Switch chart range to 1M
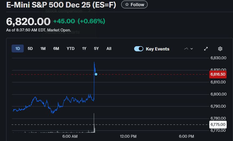Image resolution: width=233 pixels, height=141 pixels. click(x=43, y=49)
